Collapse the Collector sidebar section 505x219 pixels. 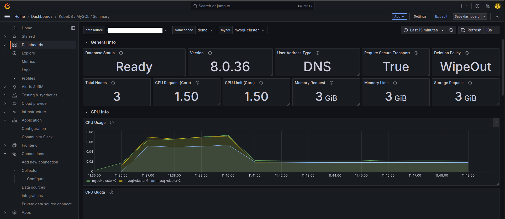pyautogui.click(x=14, y=171)
